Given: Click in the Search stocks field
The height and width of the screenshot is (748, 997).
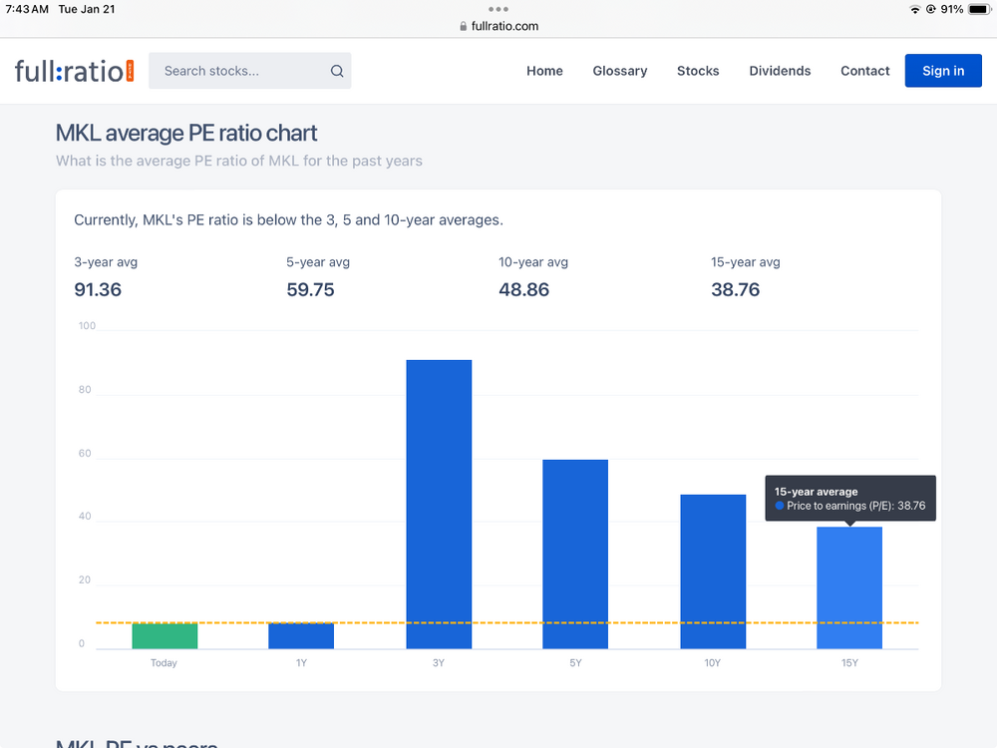Looking at the screenshot, I should click(x=250, y=71).
